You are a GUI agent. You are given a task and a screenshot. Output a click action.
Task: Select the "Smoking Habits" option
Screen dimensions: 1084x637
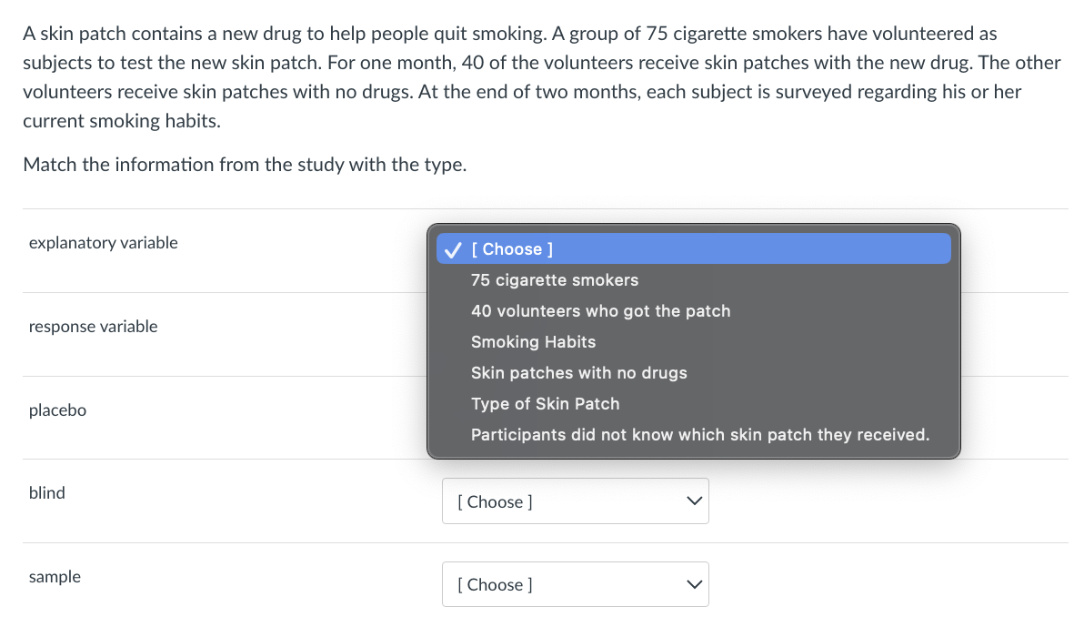pyautogui.click(x=533, y=342)
